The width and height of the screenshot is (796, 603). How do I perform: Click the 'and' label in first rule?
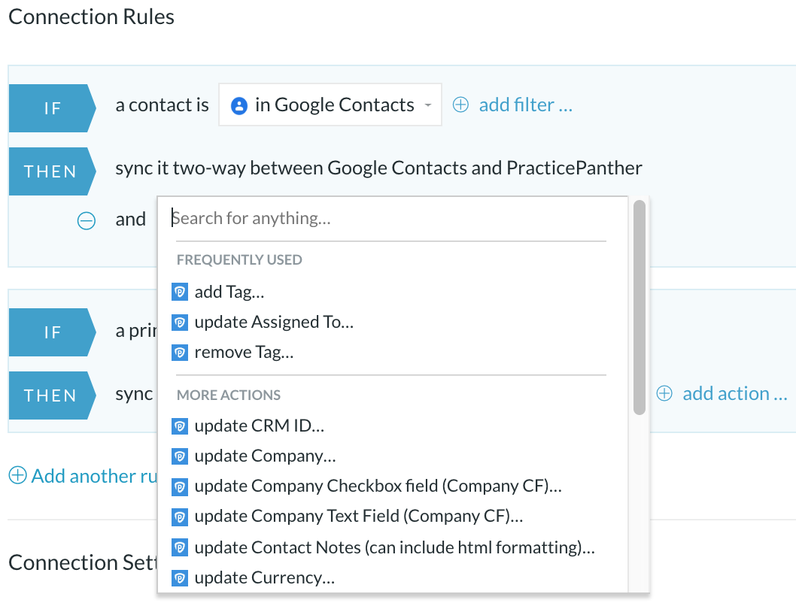130,220
